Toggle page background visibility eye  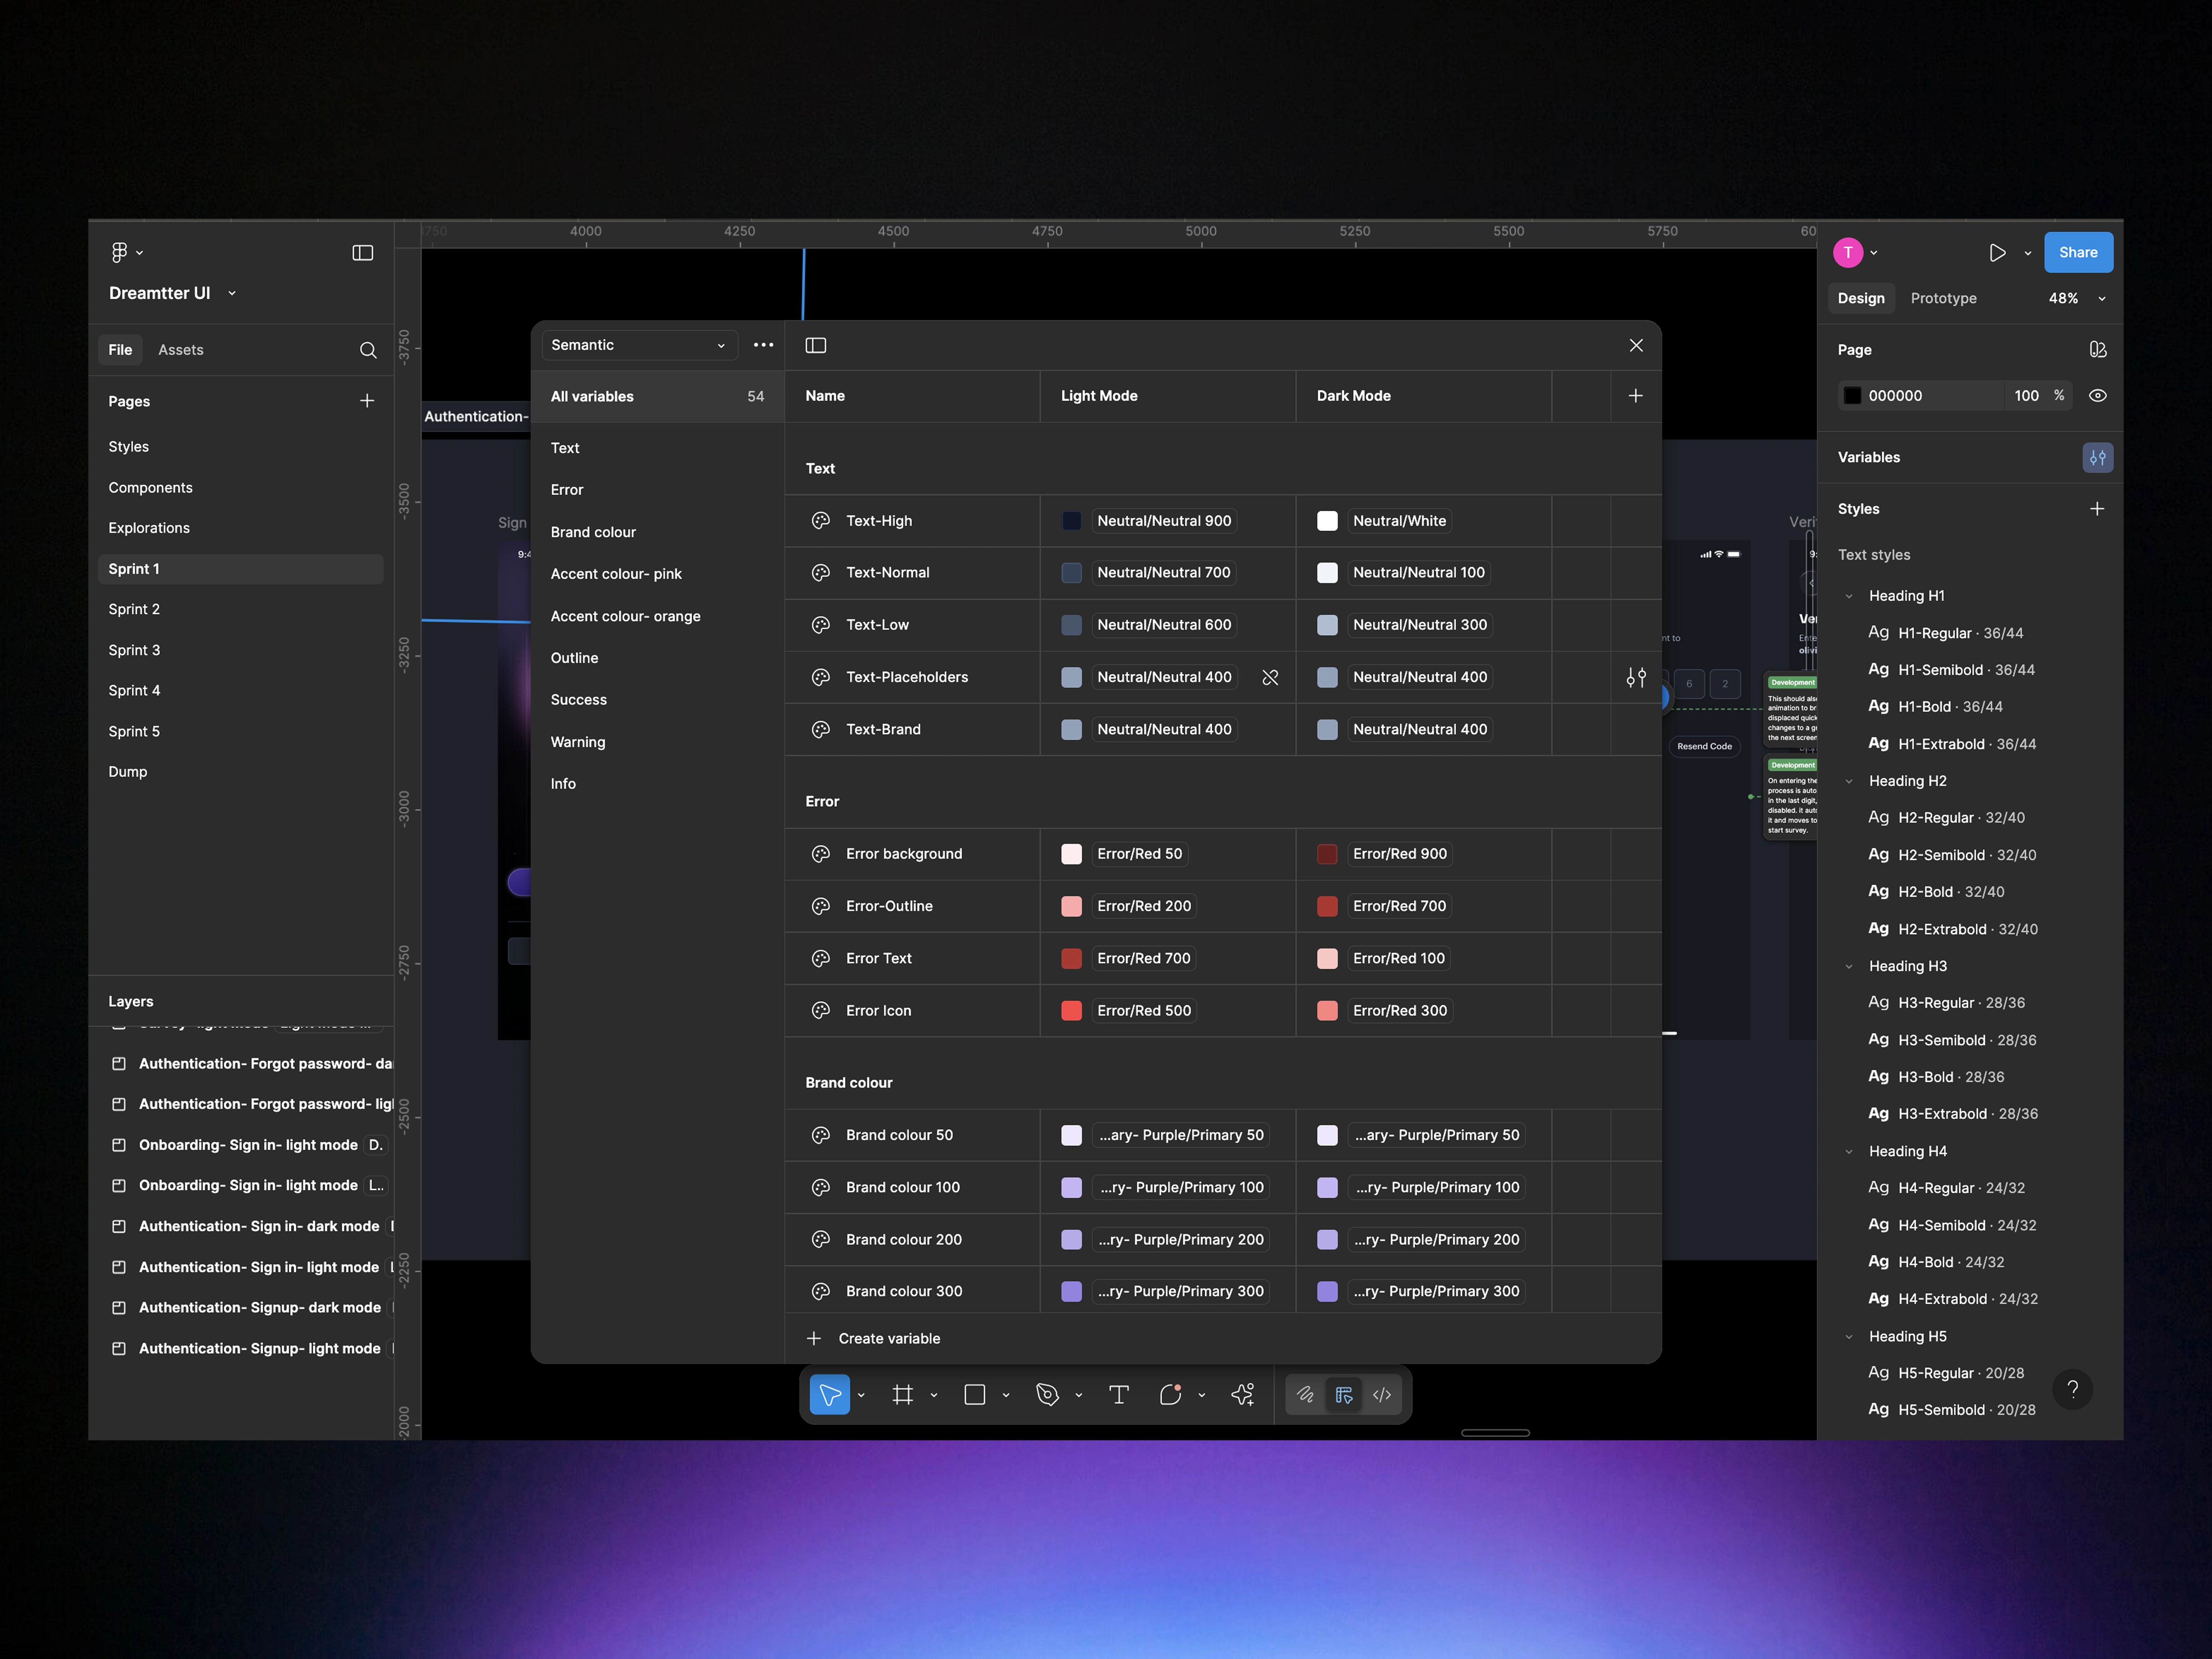2098,396
